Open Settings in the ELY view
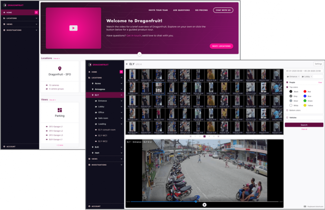Screen dimensions: 325x210 pyautogui.click(x=318, y=64)
